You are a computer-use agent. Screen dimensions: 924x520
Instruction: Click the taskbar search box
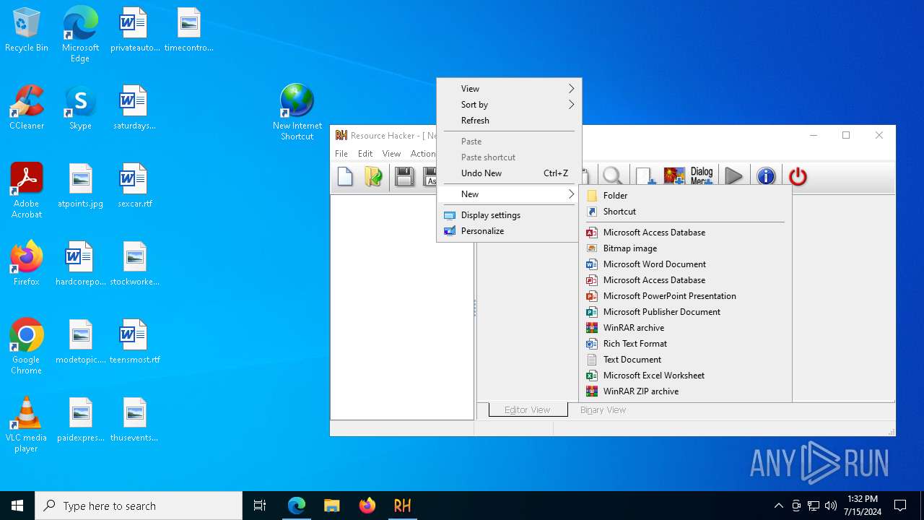coord(139,506)
